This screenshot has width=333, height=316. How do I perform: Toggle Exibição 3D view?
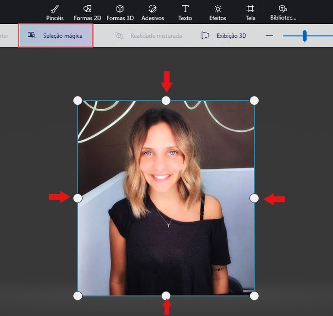click(224, 35)
